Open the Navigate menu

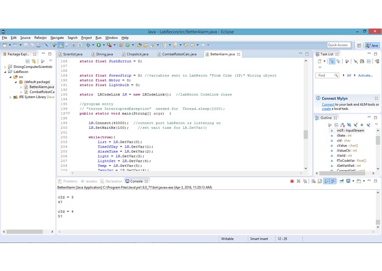point(57,38)
